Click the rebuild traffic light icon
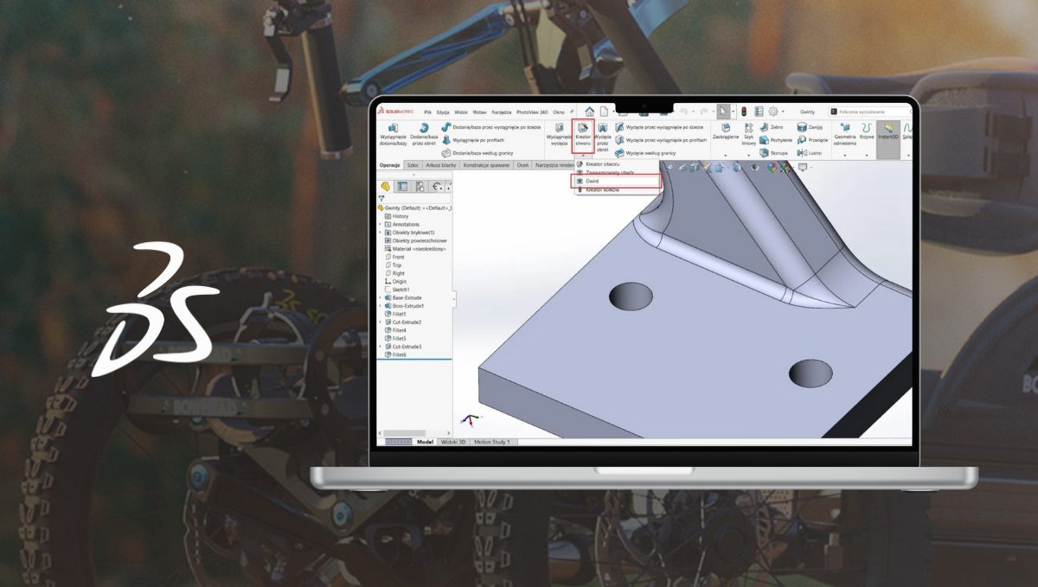 click(744, 112)
